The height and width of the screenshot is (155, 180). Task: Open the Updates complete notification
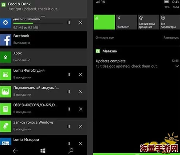click(137, 64)
